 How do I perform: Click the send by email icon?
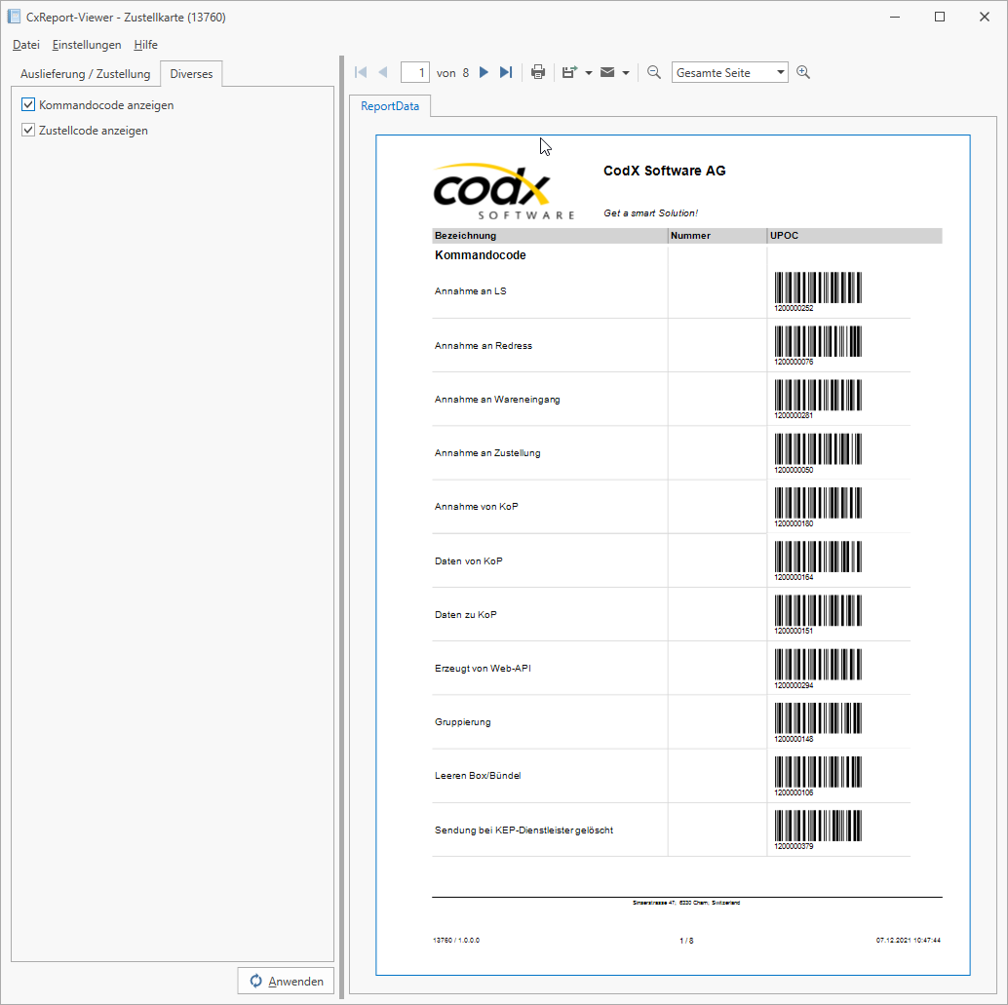click(x=607, y=73)
